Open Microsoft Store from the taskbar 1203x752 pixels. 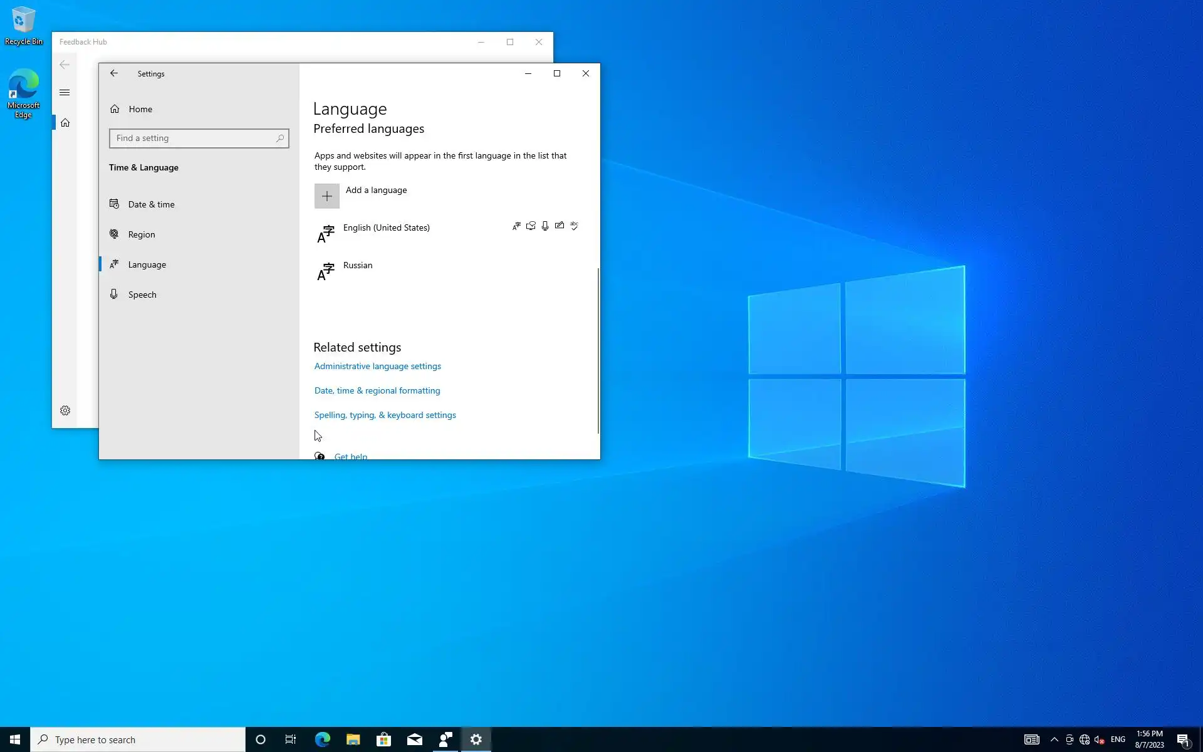[x=383, y=739]
